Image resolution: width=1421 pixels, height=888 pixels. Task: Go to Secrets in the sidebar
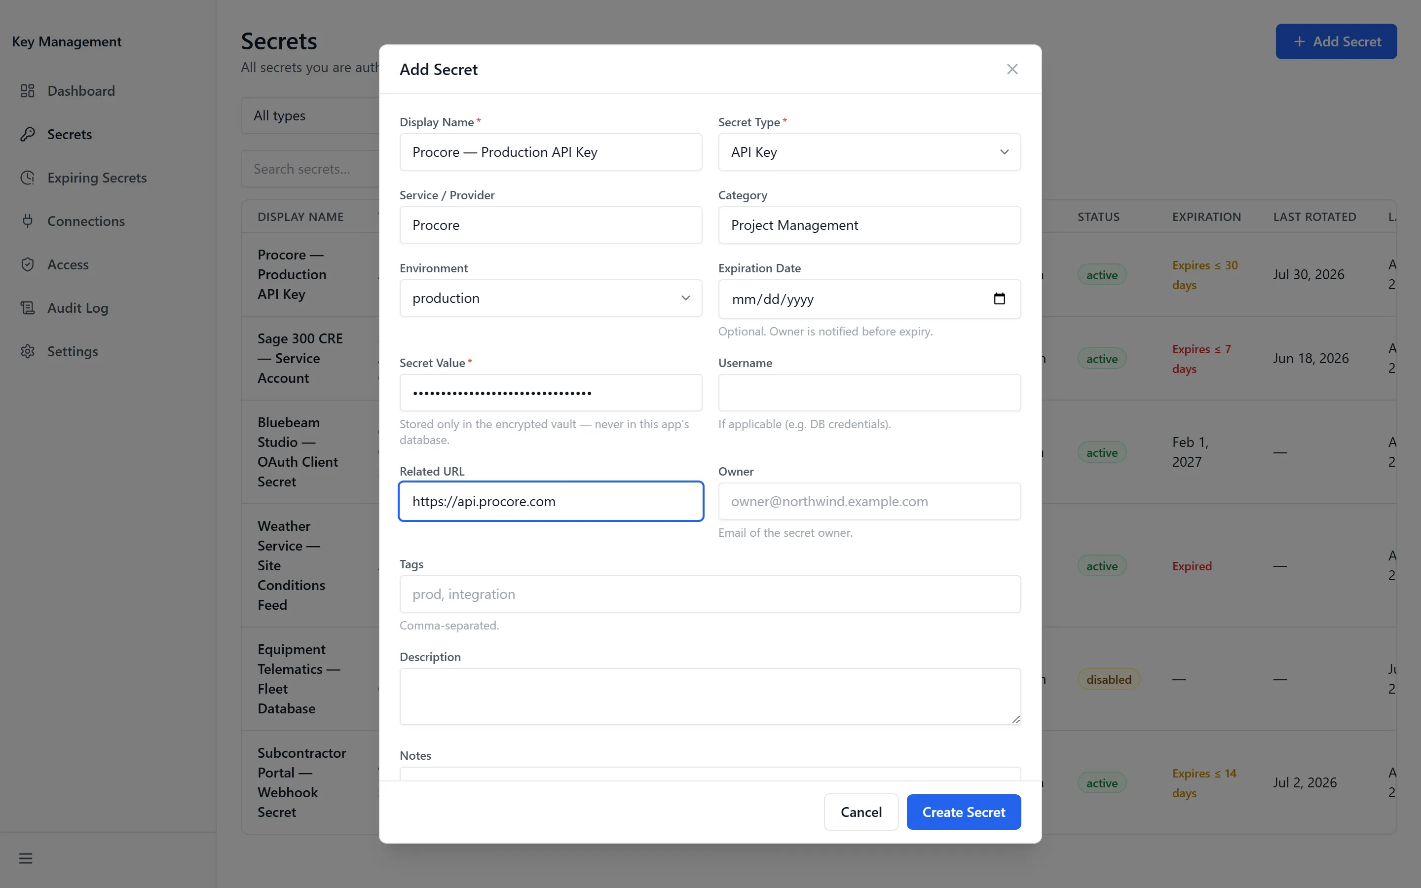[69, 134]
